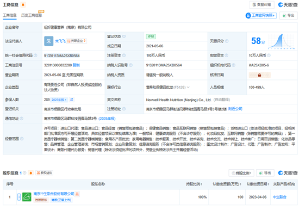299x210 pixels.
Task: Open the 中生联合 related product link
Action: click(279, 197)
